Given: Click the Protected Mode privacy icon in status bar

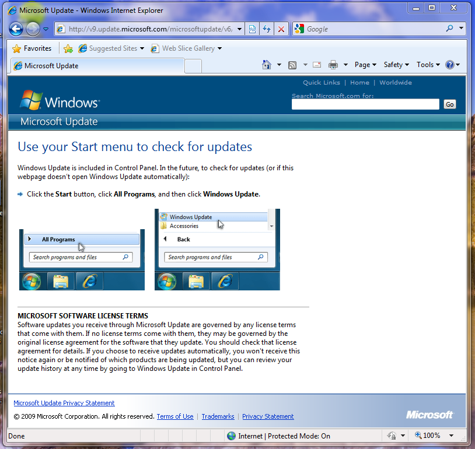Looking at the screenshot, I should [392, 436].
